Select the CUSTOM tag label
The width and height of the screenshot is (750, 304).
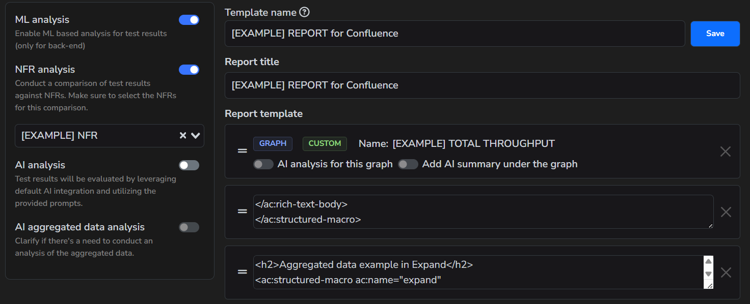325,143
